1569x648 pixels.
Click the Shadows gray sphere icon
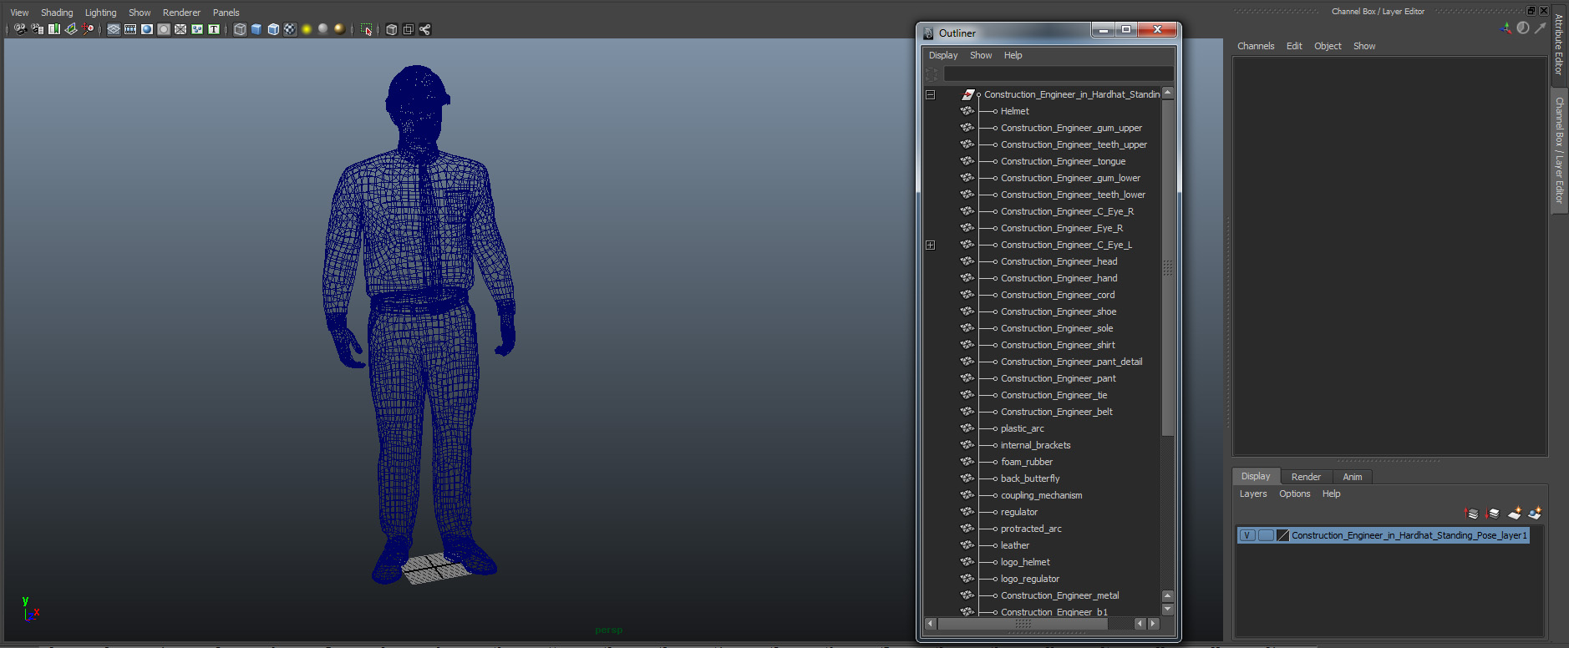click(323, 29)
